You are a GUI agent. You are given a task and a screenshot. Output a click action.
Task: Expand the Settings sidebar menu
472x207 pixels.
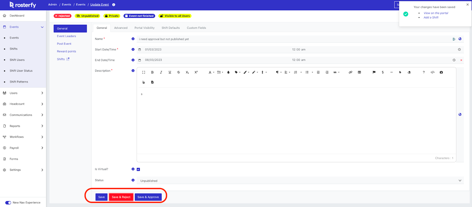pyautogui.click(x=42, y=170)
